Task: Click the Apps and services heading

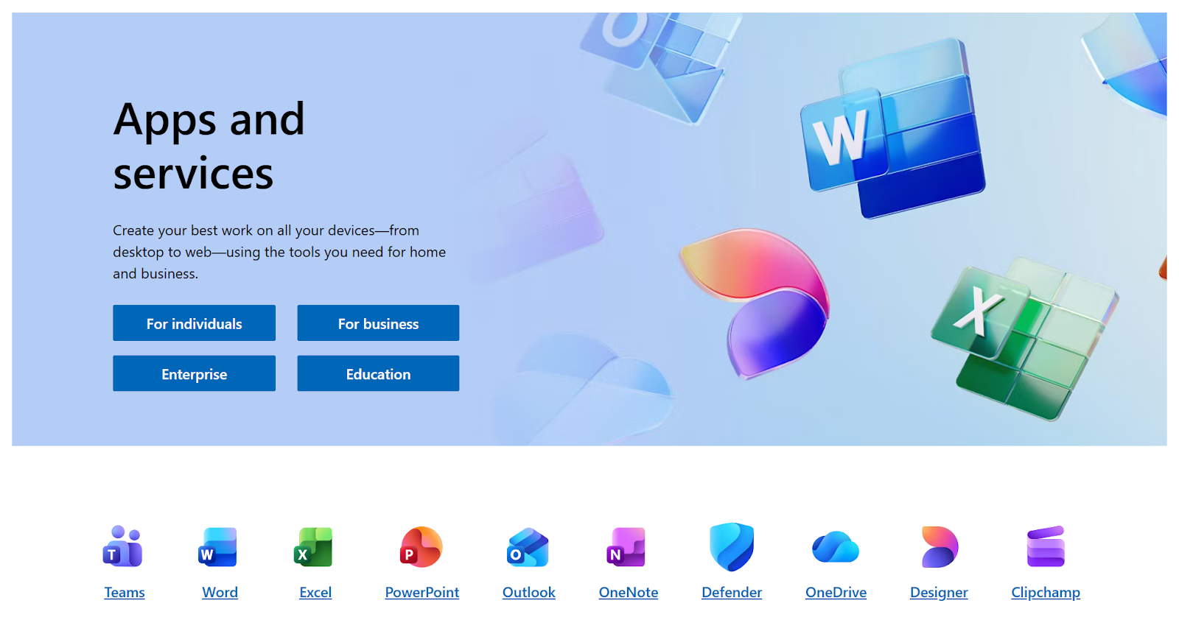Action: 209,146
